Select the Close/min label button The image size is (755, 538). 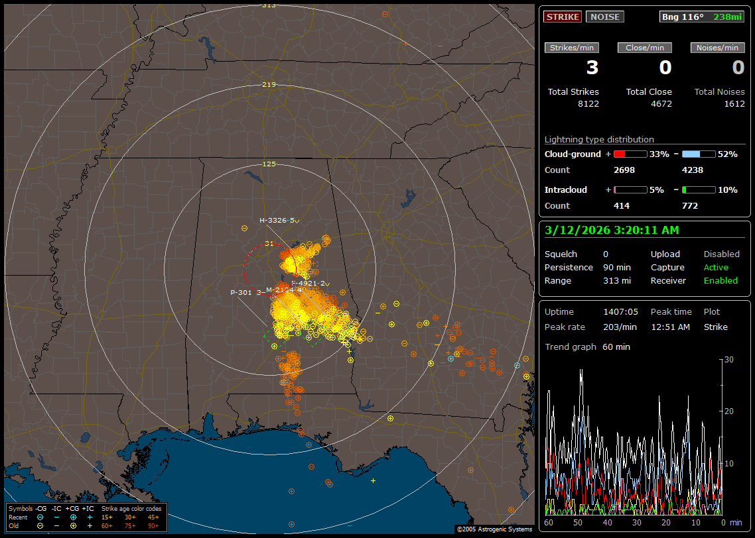(645, 48)
